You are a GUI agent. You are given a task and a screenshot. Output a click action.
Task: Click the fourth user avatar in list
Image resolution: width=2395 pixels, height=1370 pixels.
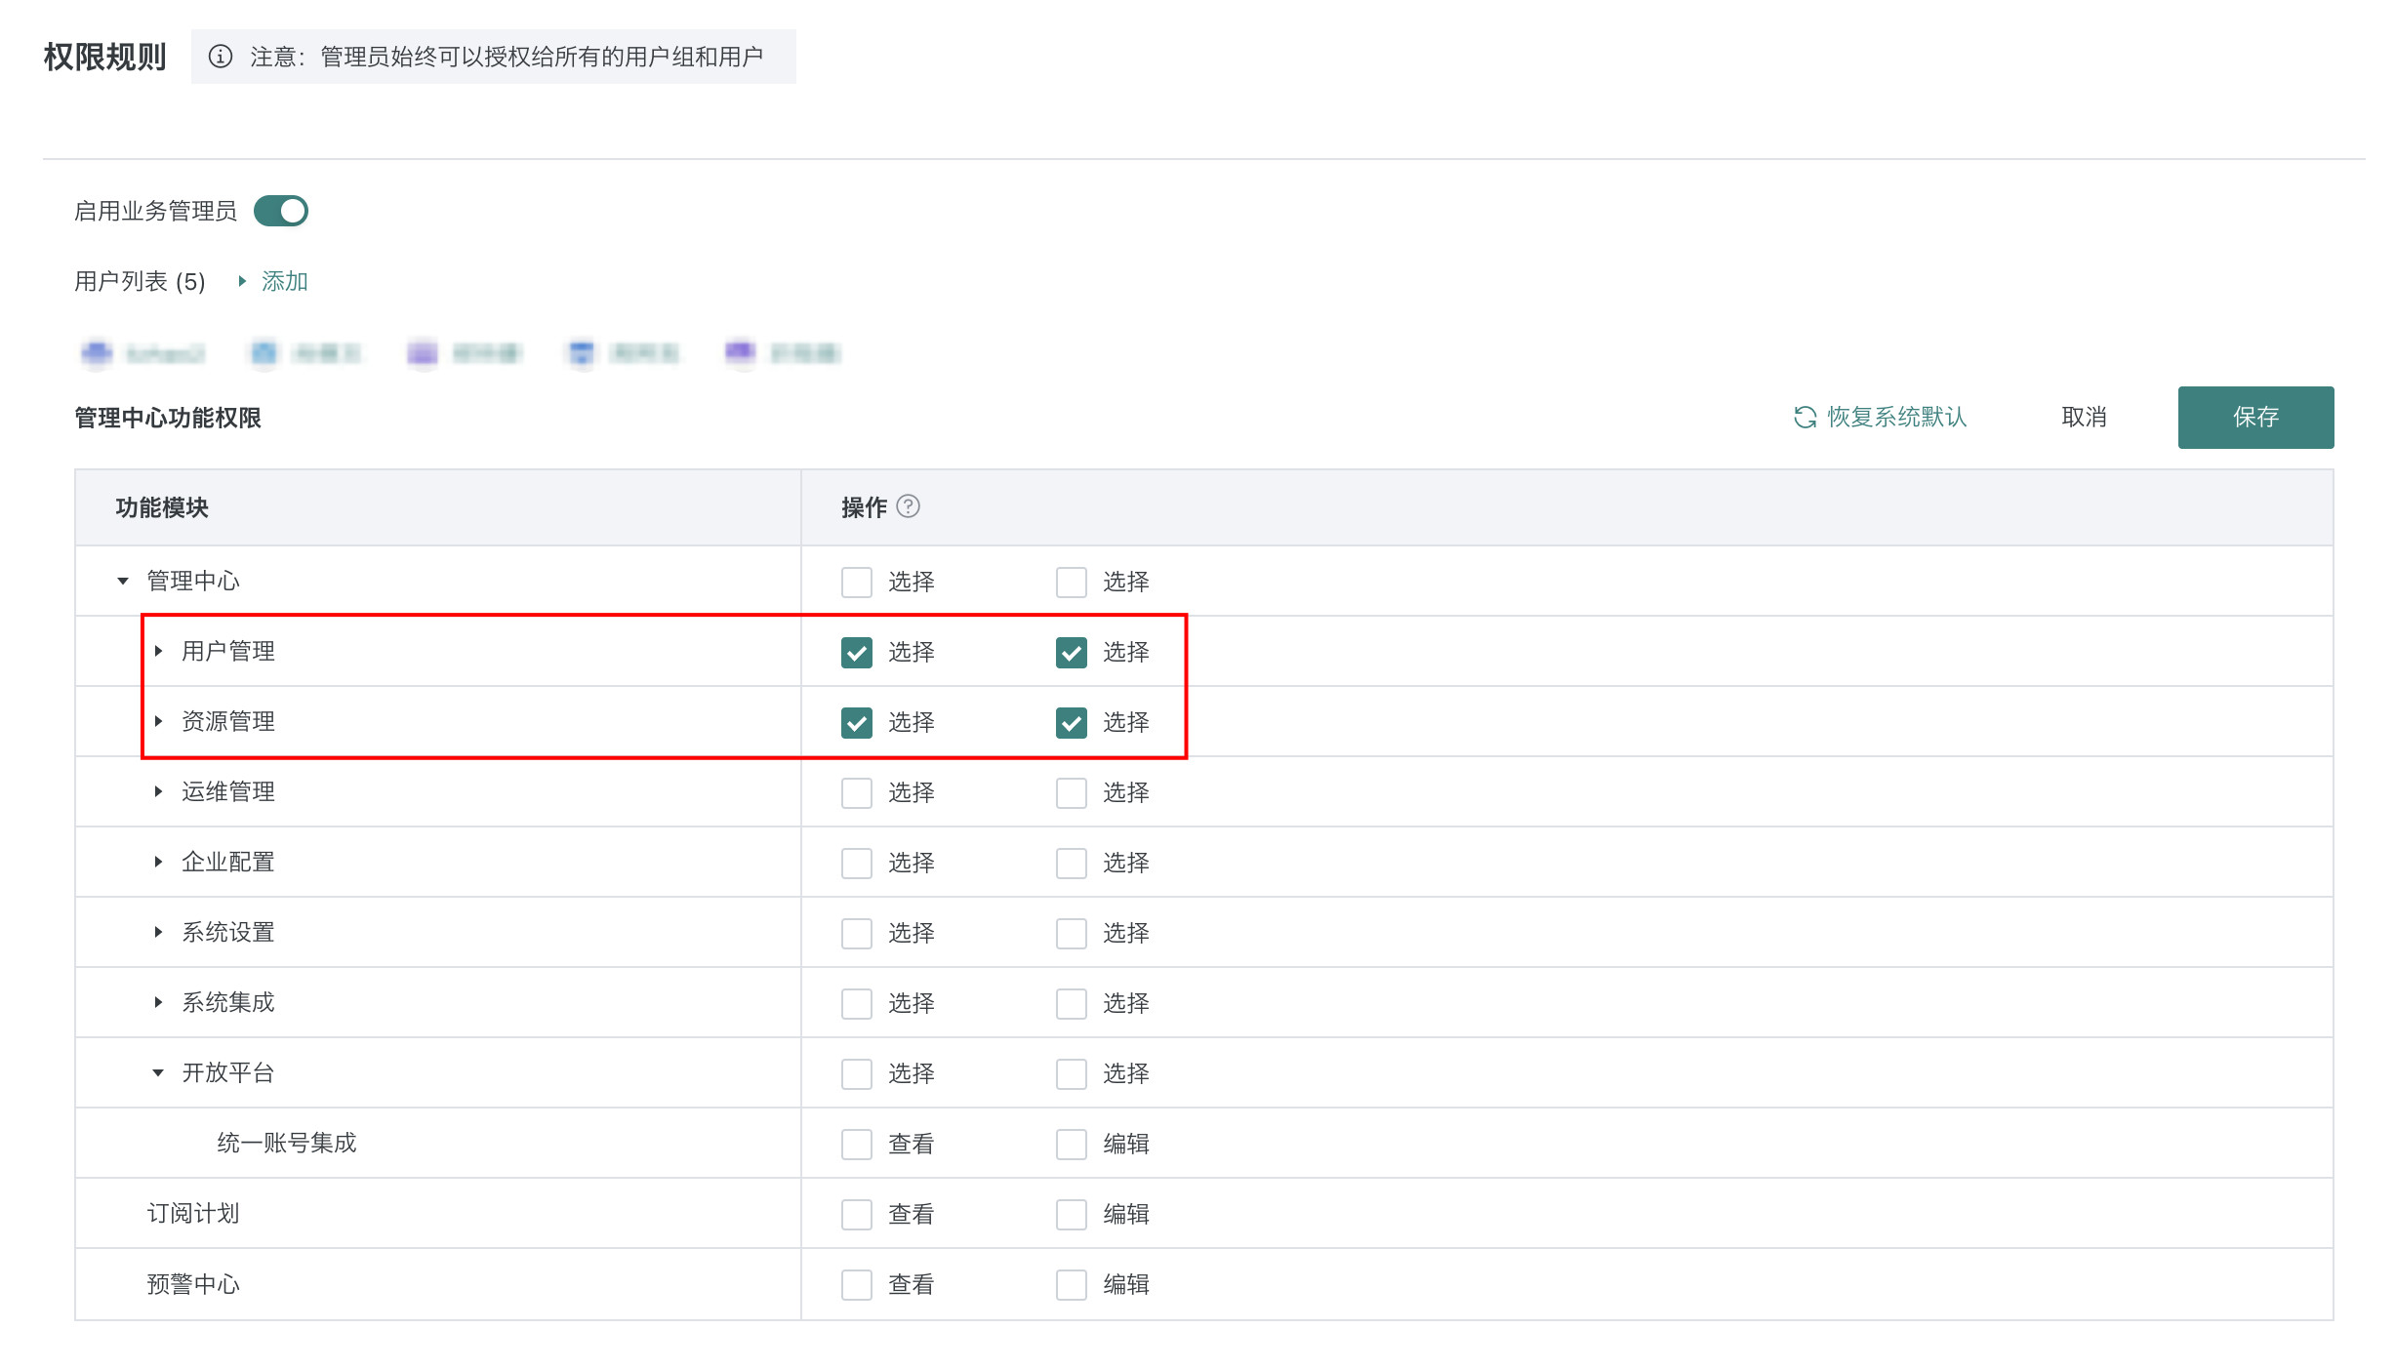pos(582,353)
